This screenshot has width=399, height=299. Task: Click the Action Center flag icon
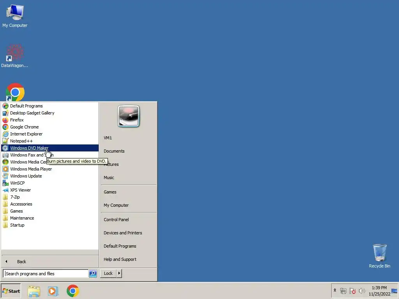352,290
